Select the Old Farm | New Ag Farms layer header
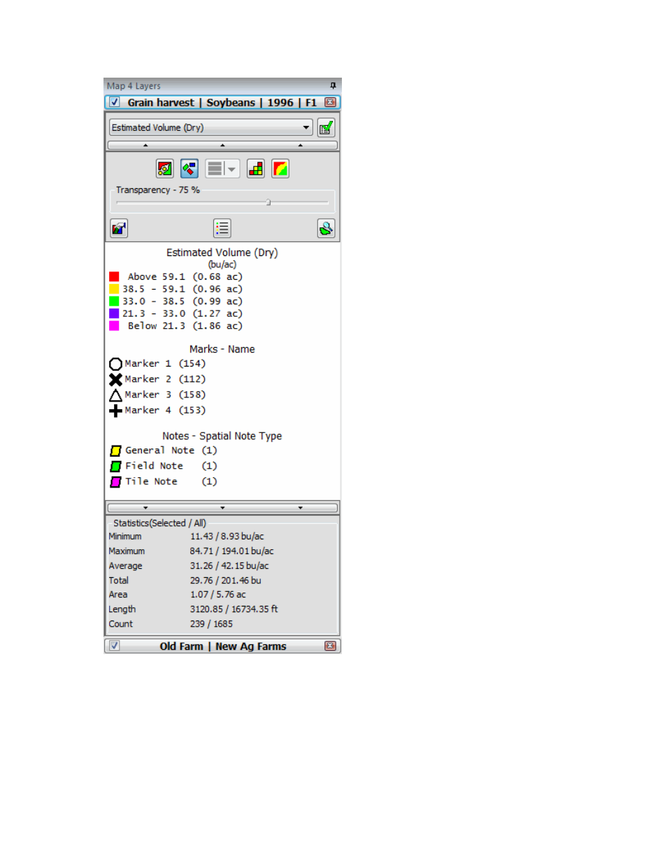 click(222, 646)
